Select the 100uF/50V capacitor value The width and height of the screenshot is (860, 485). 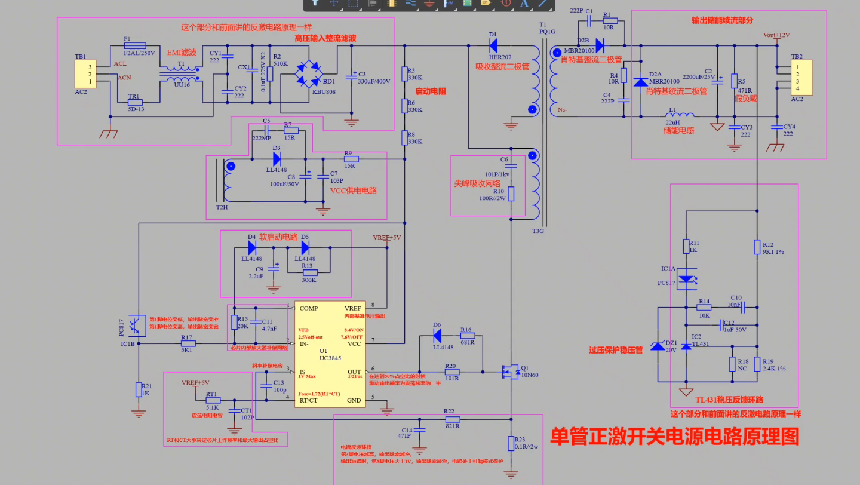click(284, 184)
